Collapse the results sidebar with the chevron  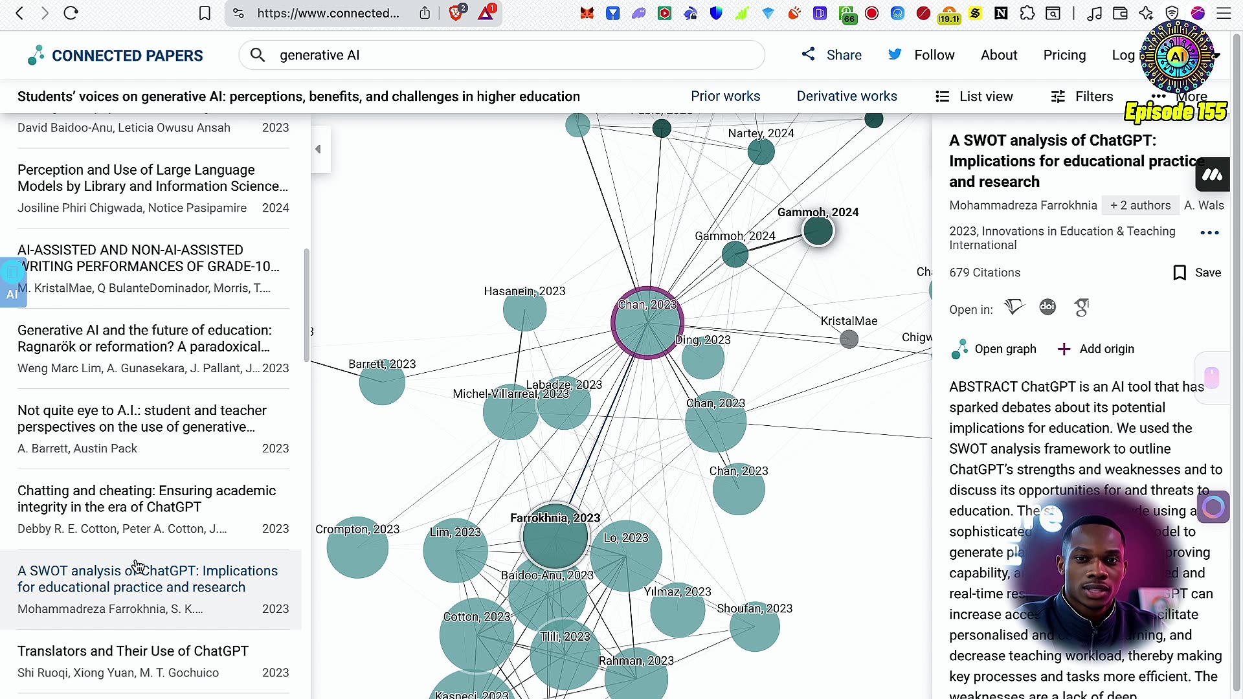pyautogui.click(x=318, y=149)
